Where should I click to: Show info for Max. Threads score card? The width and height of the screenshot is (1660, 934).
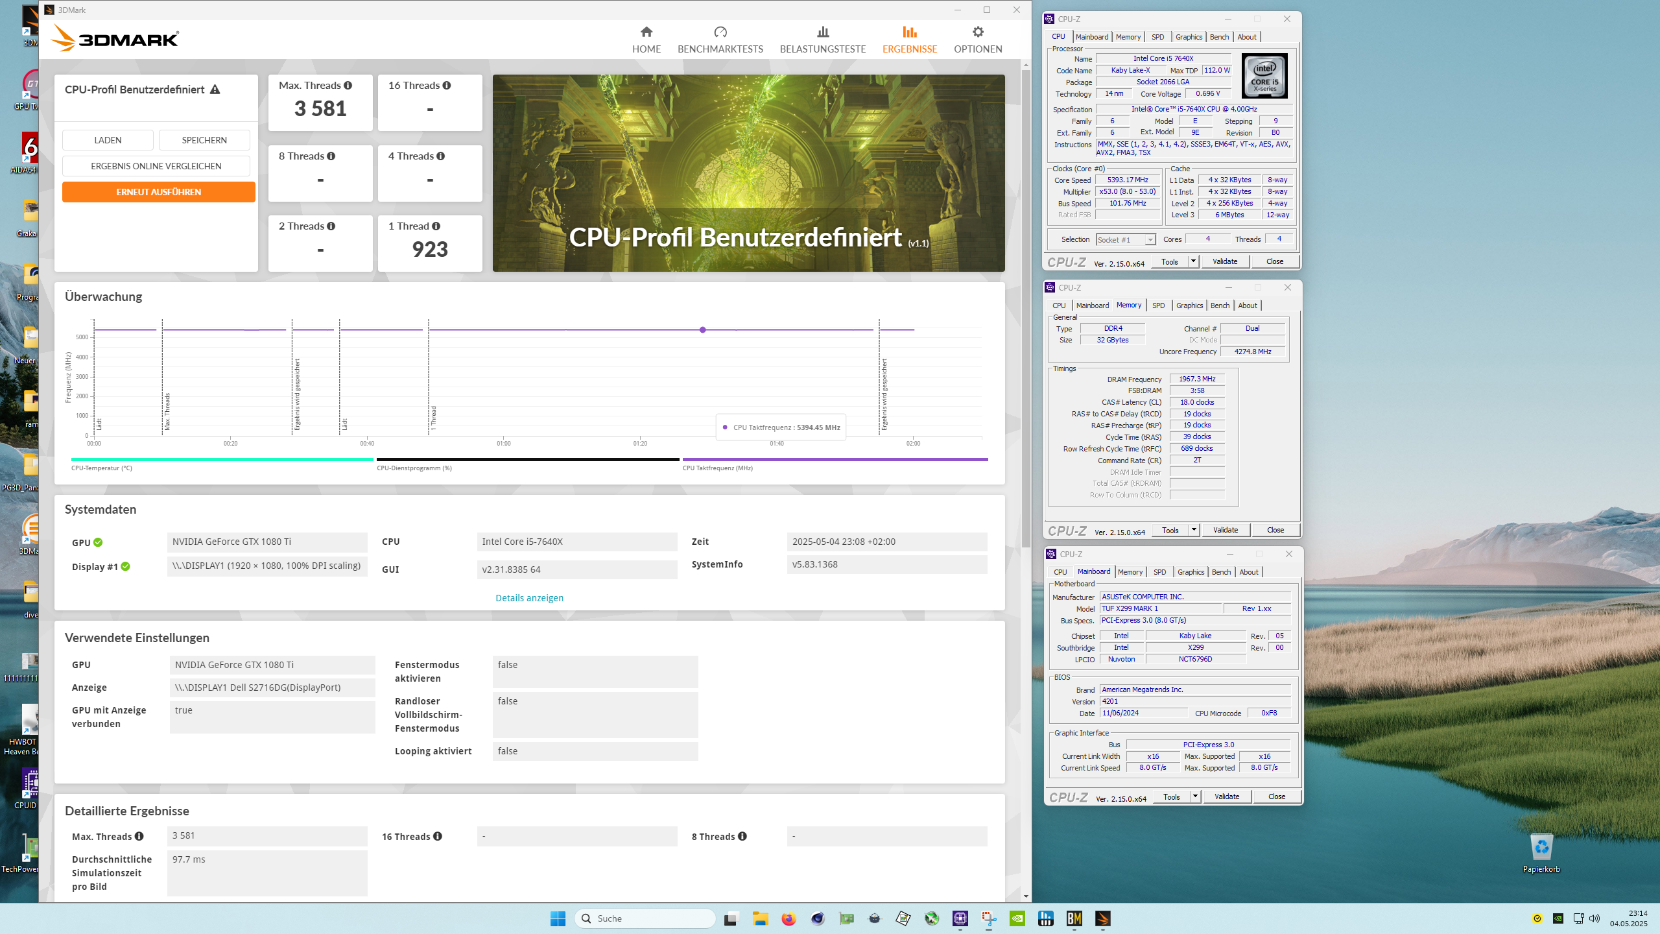pos(348,85)
